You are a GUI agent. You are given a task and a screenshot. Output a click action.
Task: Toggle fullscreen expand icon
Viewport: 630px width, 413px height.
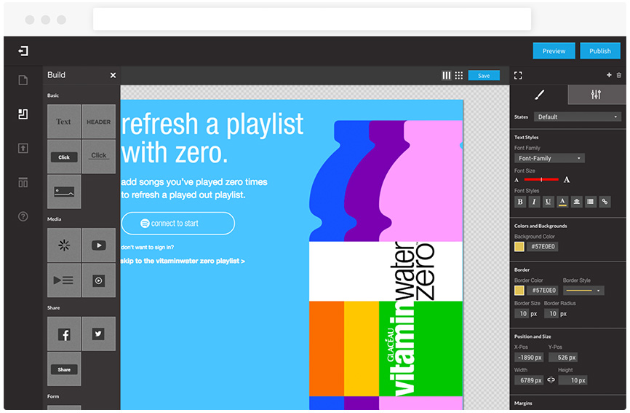tap(518, 76)
